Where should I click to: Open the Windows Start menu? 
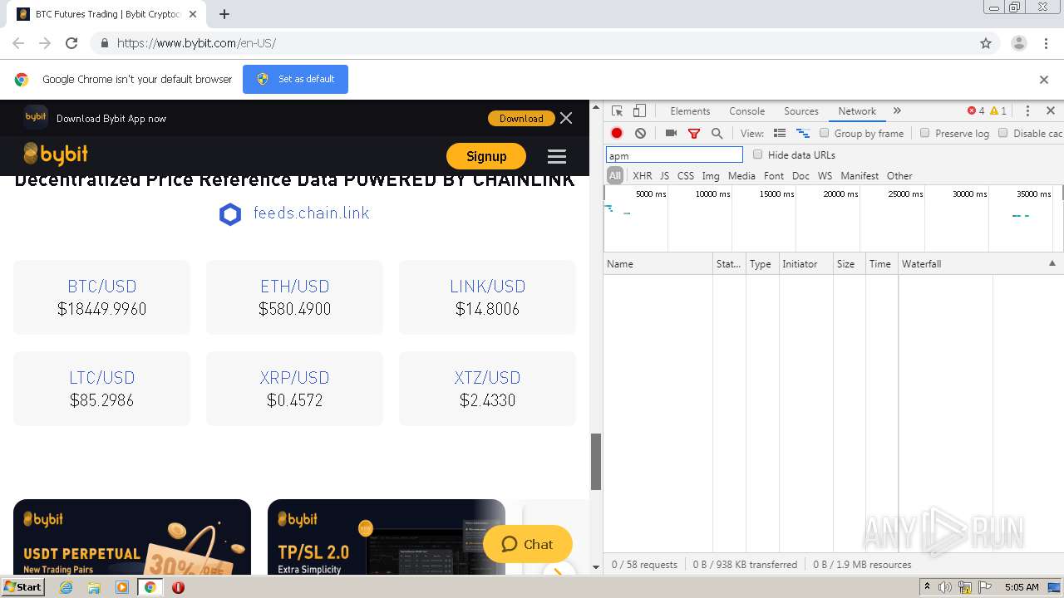(x=22, y=587)
